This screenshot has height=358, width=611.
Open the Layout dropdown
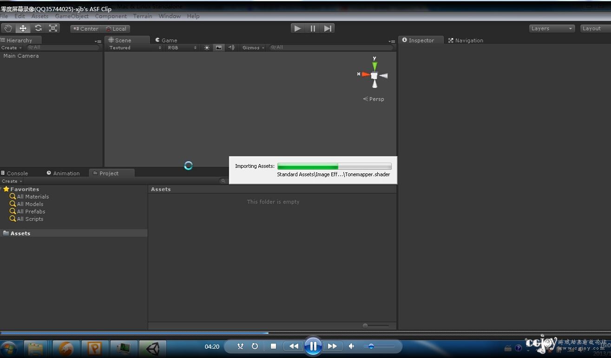[x=595, y=28]
